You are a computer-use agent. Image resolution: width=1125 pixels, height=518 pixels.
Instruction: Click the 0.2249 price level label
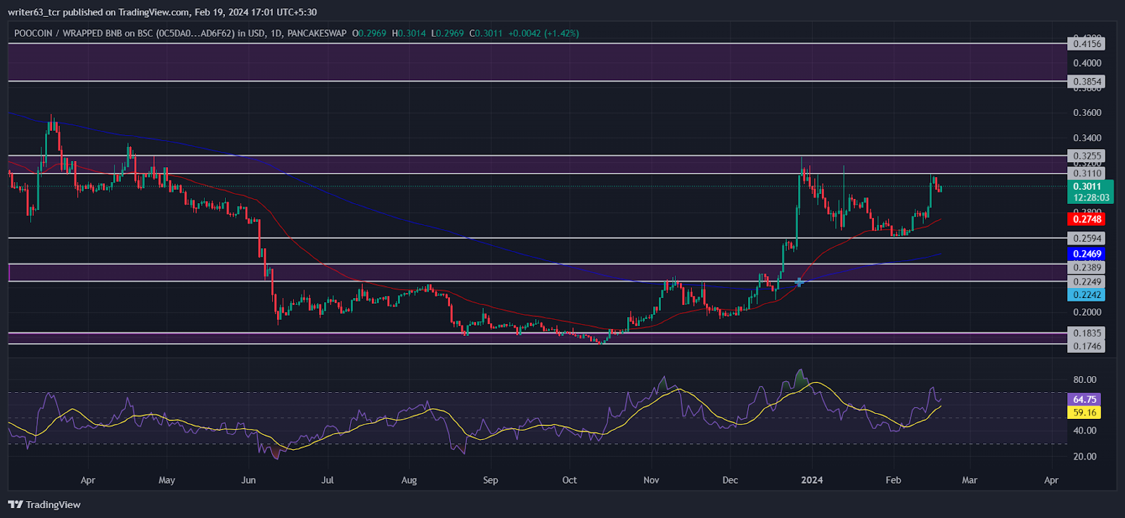click(1087, 282)
